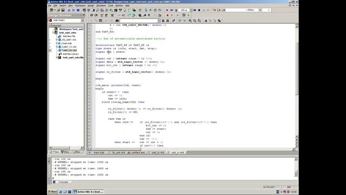Click the system tray clock
This screenshot has width=346, height=195.
pos(294,192)
